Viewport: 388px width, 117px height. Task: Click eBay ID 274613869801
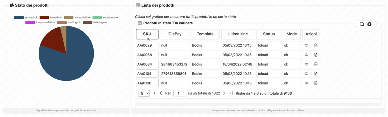(174, 74)
